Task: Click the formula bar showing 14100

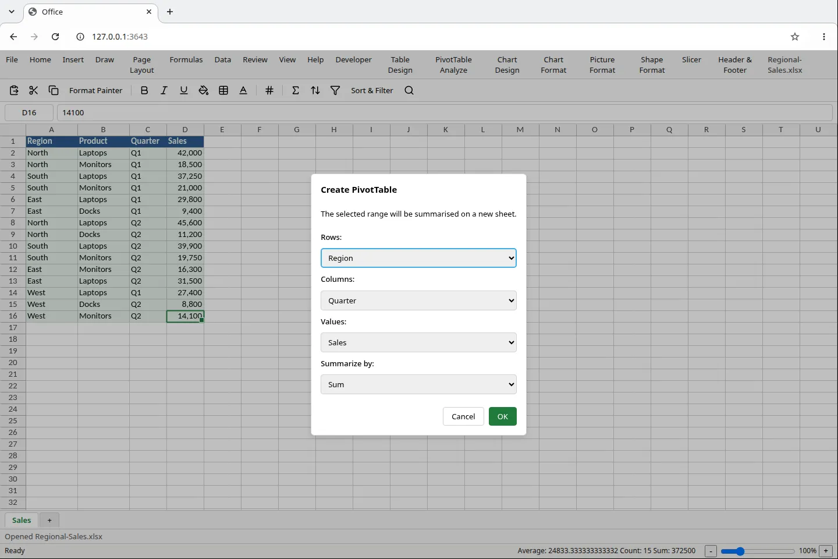Action: click(445, 112)
